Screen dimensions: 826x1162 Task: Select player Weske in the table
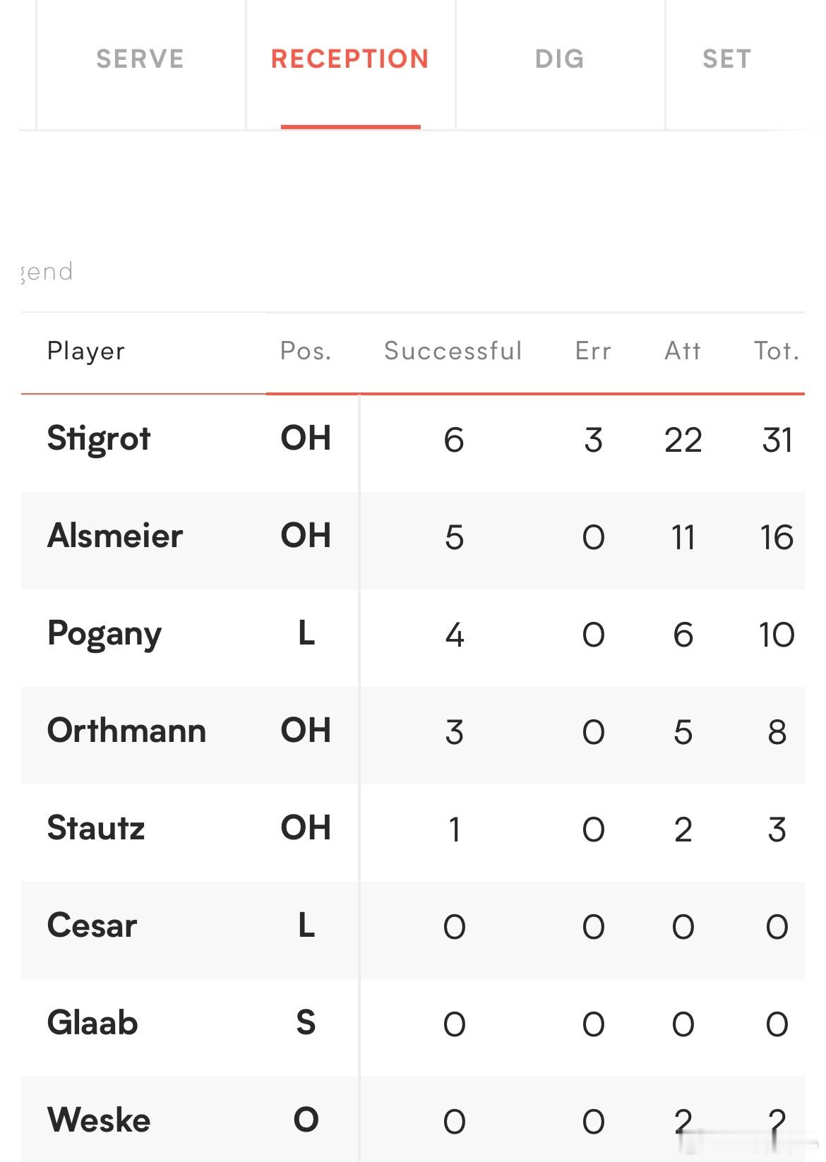pyautogui.click(x=99, y=1120)
